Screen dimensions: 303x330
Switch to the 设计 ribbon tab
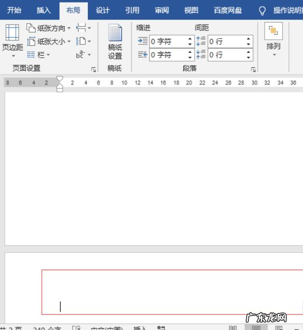pyautogui.click(x=102, y=10)
